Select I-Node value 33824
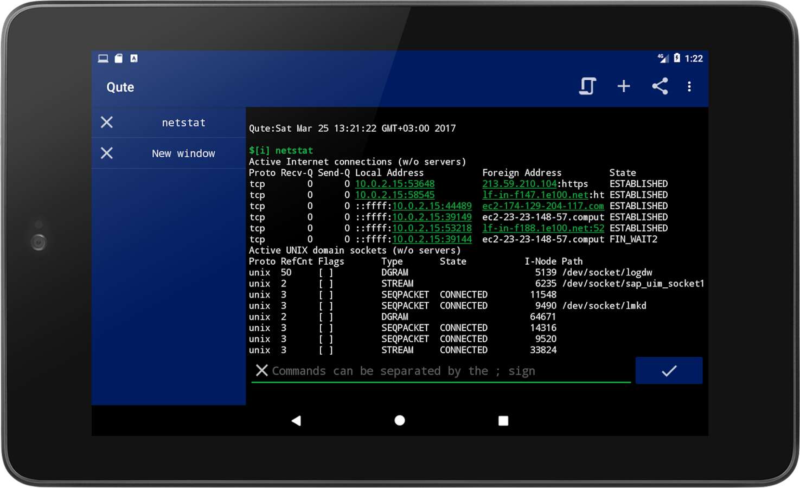Viewport: 800px width, 488px height. 543,350
